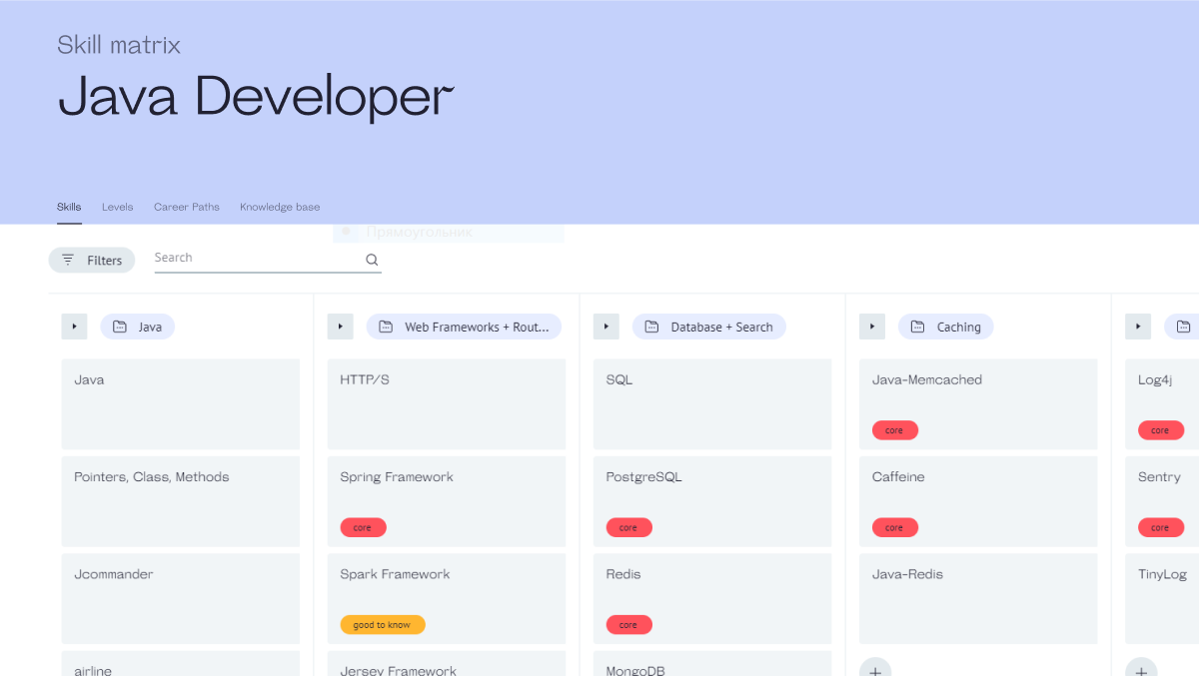This screenshot has width=1199, height=677.
Task: Select the Java category chip
Action: [138, 327]
